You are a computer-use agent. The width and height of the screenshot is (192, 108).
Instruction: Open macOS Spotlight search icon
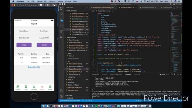[x=171, y=1]
